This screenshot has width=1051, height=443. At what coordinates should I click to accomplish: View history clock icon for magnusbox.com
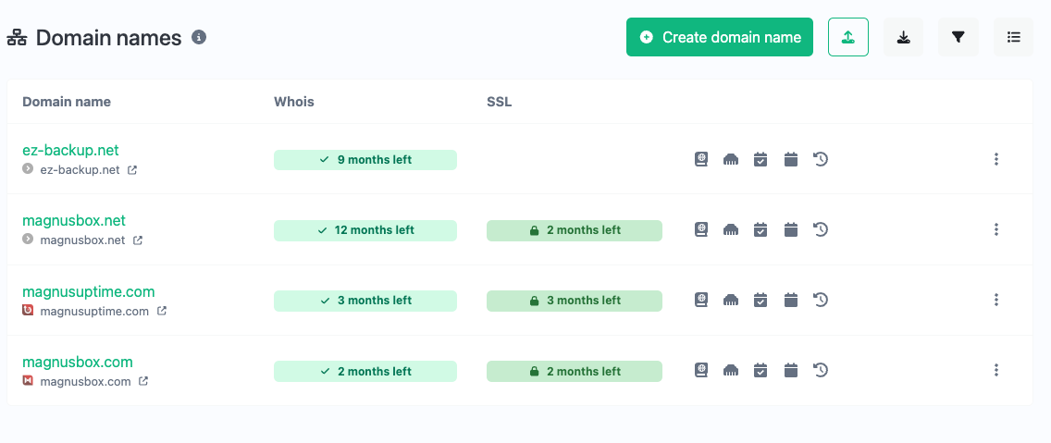click(x=821, y=370)
